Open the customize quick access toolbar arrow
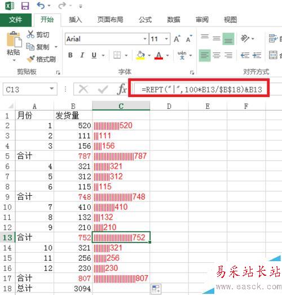The width and height of the screenshot is (282, 295). [x=81, y=6]
